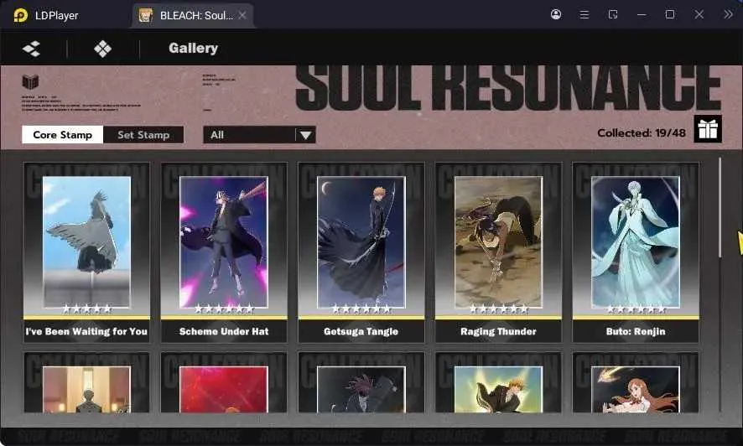Image resolution: width=743 pixels, height=446 pixels.
Task: Open the second-row card with orange-haired girl
Action: (636, 382)
